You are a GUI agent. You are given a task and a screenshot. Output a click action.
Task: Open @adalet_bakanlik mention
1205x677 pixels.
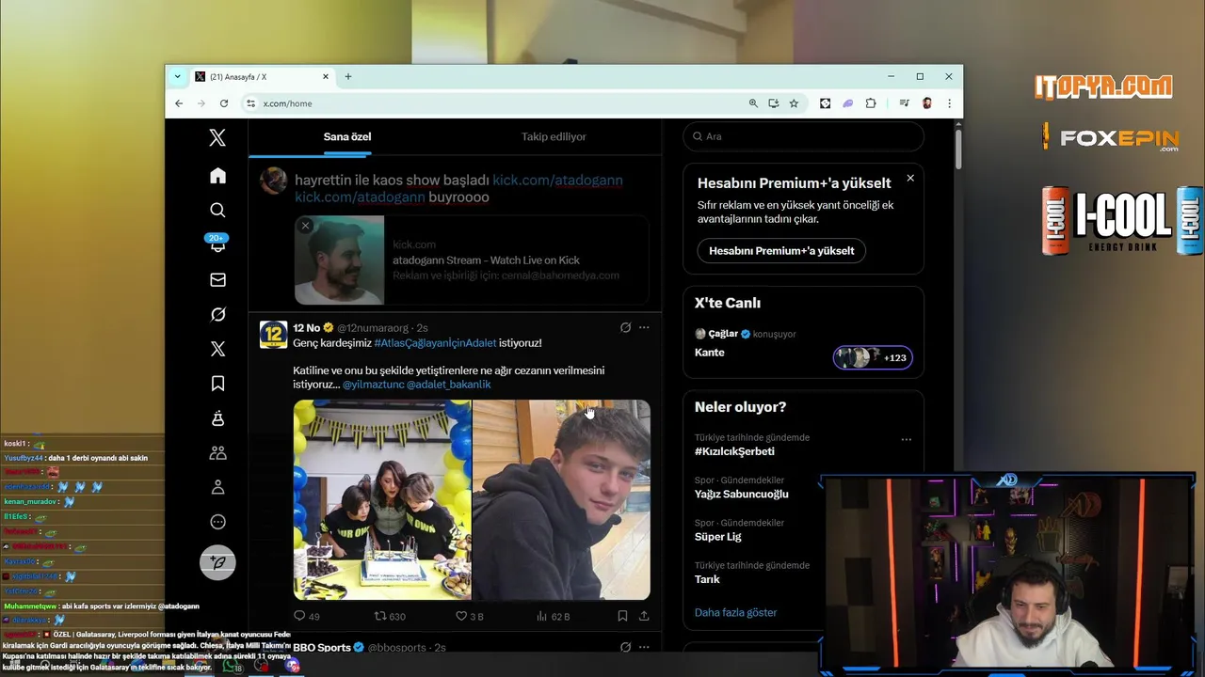(x=449, y=385)
